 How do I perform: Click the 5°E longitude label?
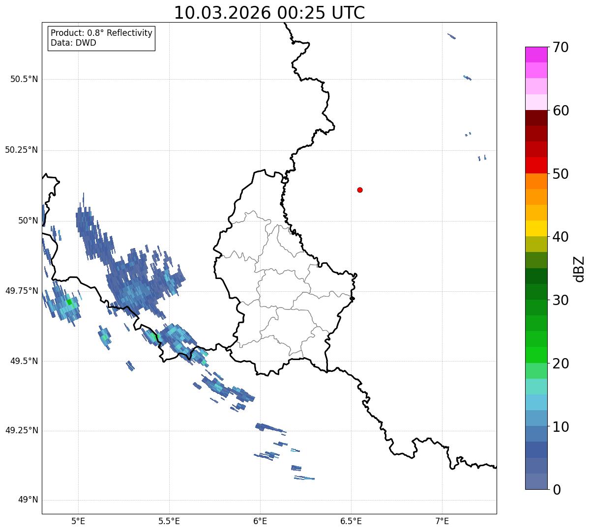tap(79, 521)
